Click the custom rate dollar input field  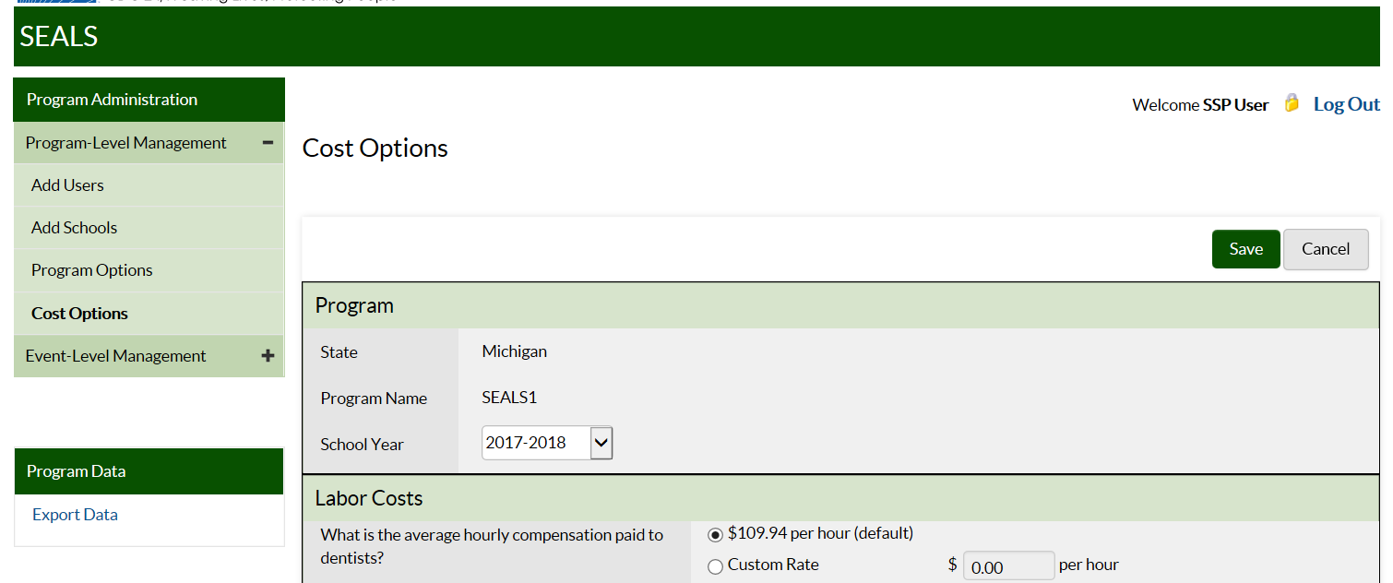point(1008,566)
